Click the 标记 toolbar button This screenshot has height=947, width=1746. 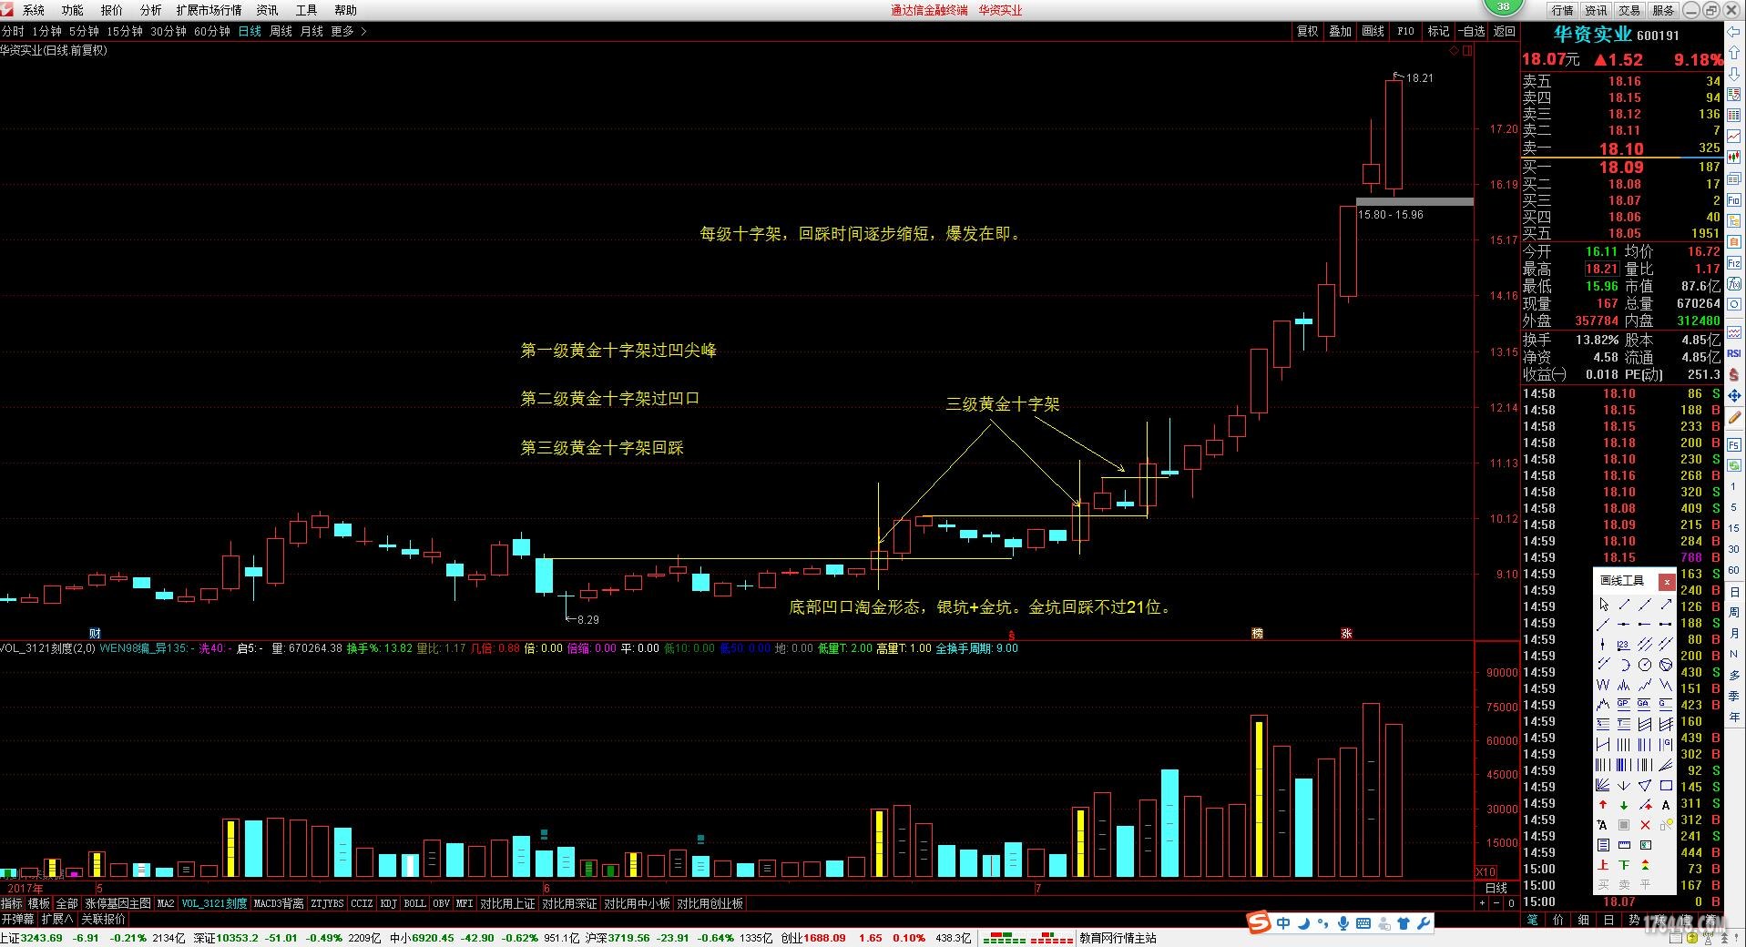(1438, 31)
